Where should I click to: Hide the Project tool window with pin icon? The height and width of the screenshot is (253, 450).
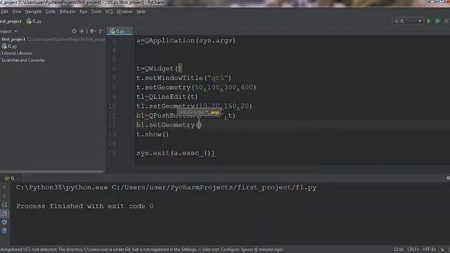(101, 31)
